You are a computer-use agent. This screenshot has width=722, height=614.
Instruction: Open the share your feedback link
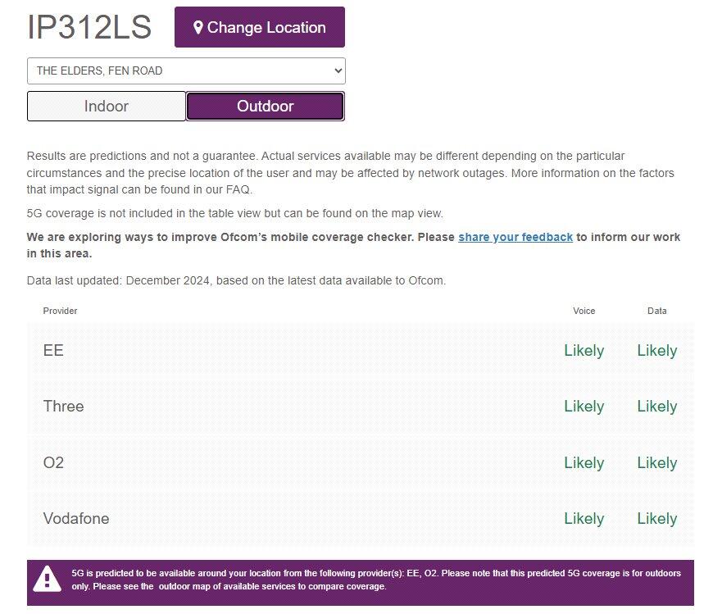515,237
